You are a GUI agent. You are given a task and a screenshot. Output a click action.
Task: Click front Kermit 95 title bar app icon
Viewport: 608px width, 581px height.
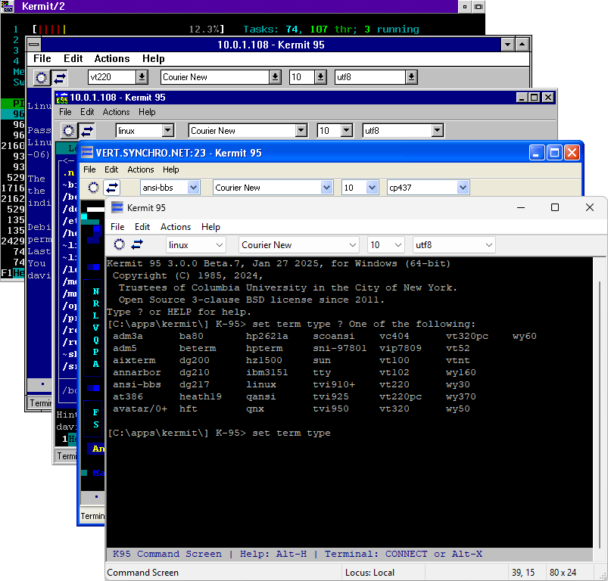[x=117, y=207]
